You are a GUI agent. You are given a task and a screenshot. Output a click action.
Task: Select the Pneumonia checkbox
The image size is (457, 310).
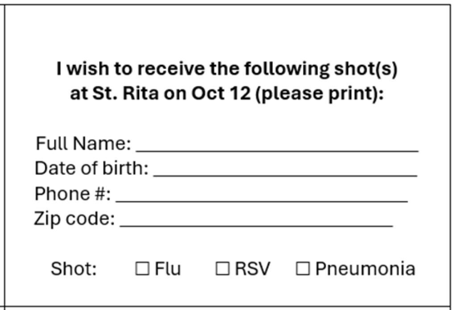click(x=303, y=268)
